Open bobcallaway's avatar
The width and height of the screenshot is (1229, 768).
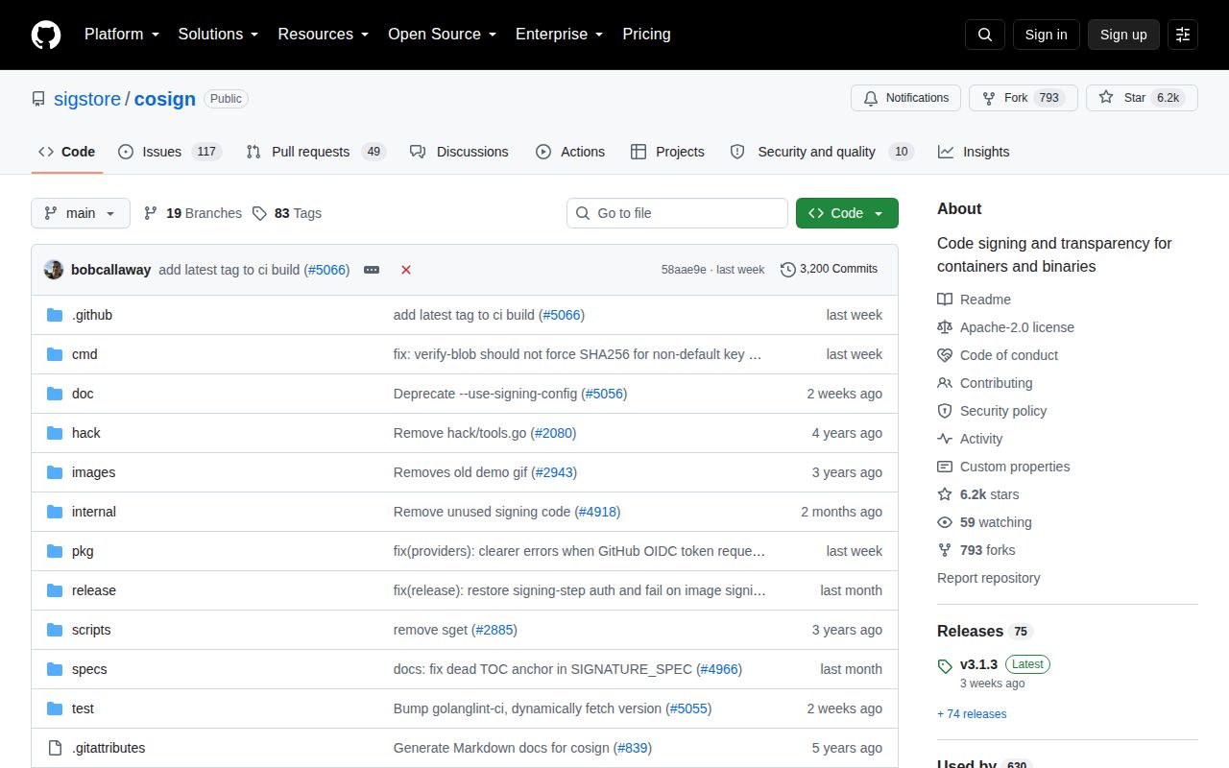54,270
